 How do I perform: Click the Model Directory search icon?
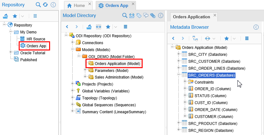pos(125,15)
